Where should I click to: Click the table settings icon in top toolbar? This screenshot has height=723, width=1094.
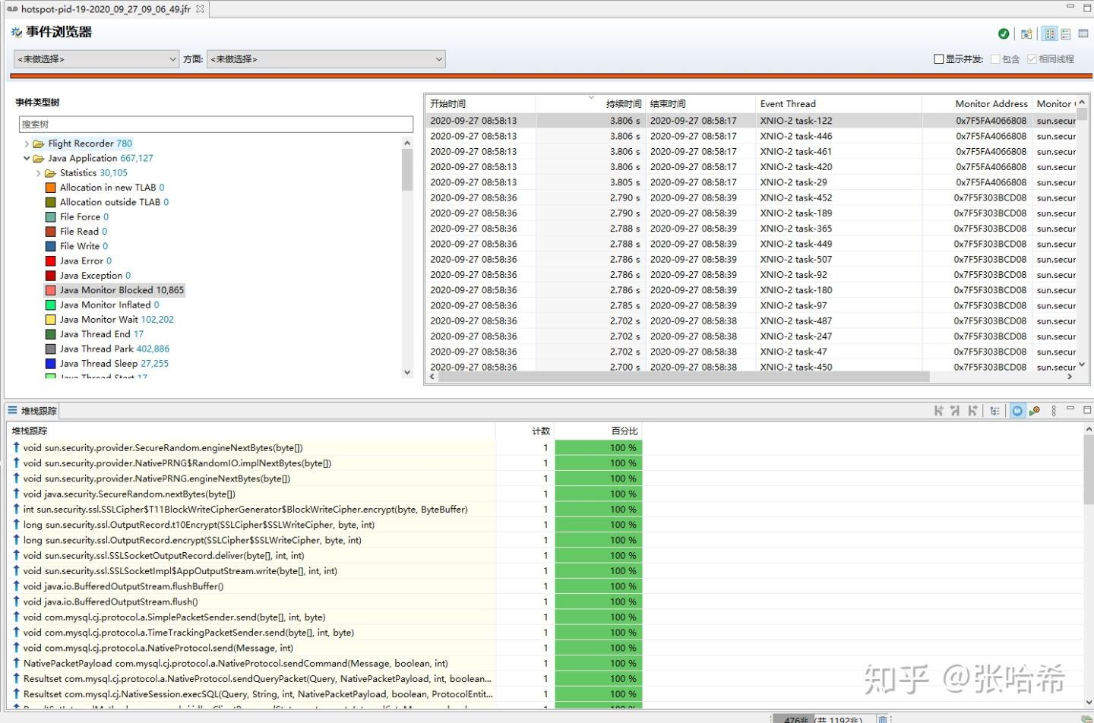(1083, 33)
